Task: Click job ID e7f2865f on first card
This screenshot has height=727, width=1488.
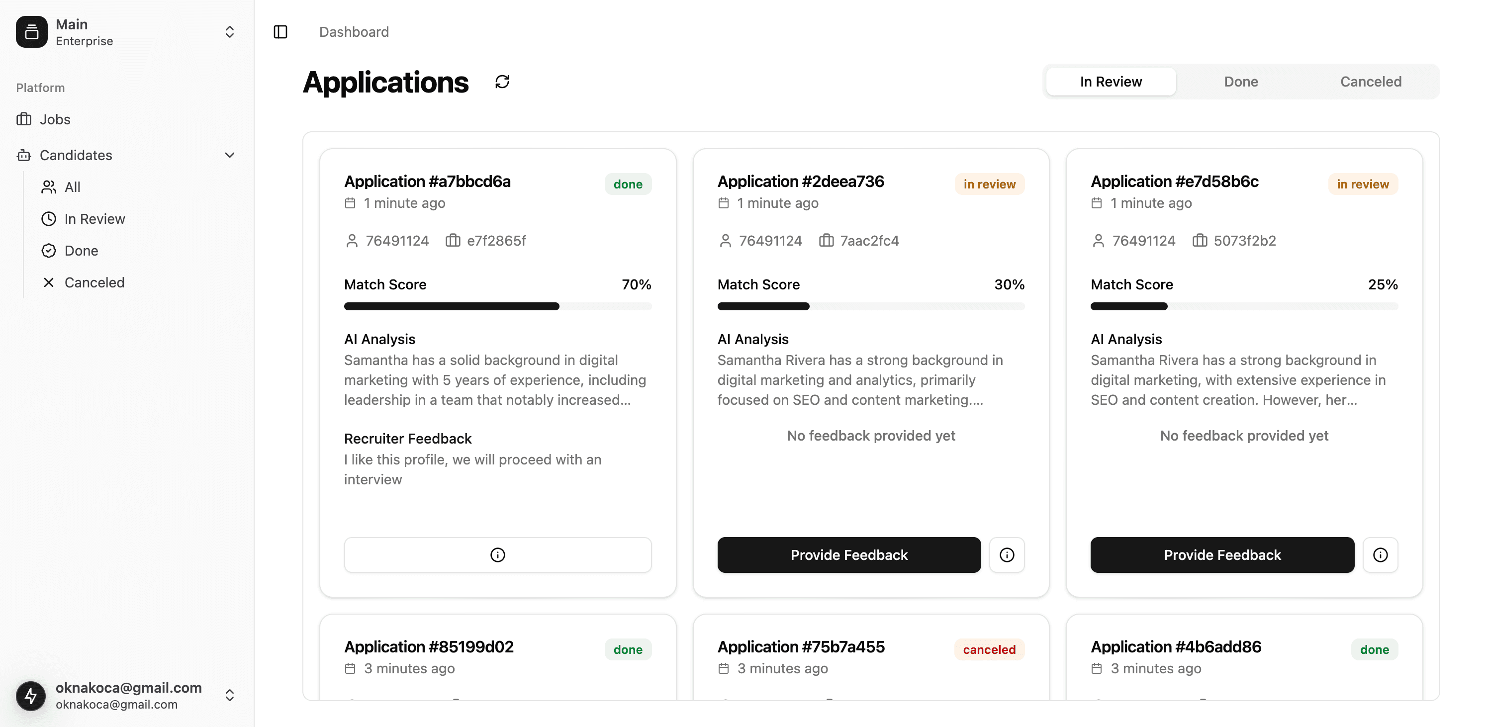Action: [496, 241]
